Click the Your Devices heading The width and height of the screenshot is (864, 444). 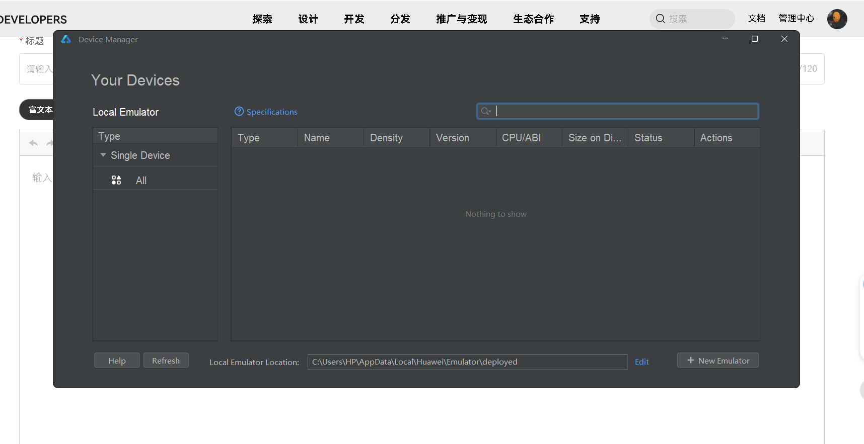point(135,80)
